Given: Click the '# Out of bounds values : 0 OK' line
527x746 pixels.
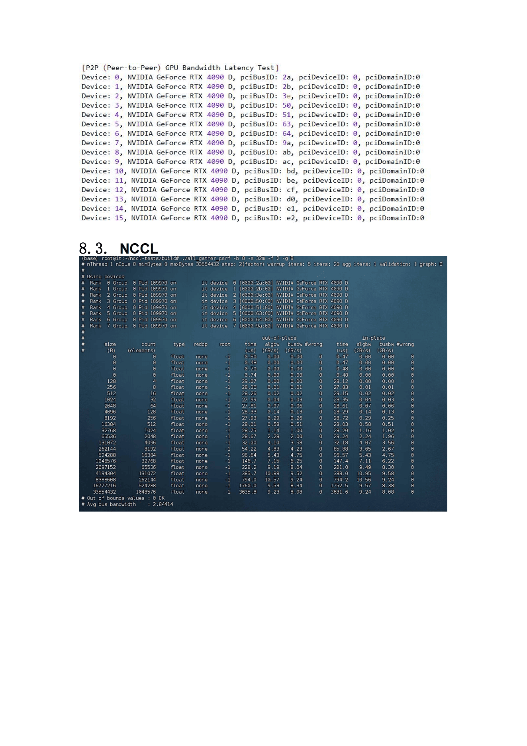Looking at the screenshot, I should (x=123, y=498).
